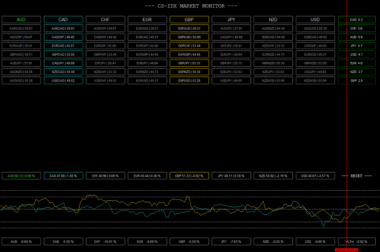The width and height of the screenshot is (380, 252).
Task: Click the USD 4.1 strength ranking box
Action: 357,55
